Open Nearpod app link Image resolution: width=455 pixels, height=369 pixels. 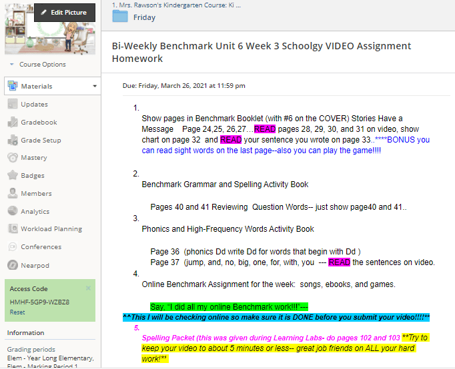coord(35,265)
